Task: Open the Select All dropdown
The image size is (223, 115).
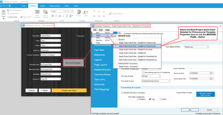Action: point(26,17)
